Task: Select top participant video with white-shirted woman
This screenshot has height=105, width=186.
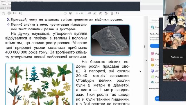Action: coord(174,8)
